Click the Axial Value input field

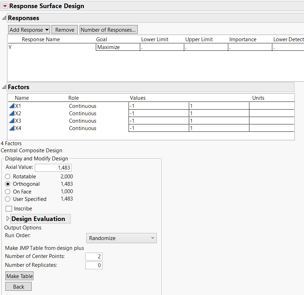53,167
